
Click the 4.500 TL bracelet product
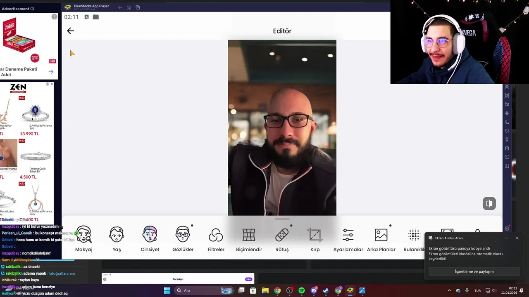pos(36,159)
